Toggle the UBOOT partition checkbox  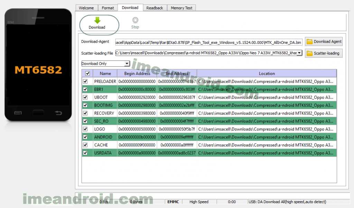pos(85,97)
